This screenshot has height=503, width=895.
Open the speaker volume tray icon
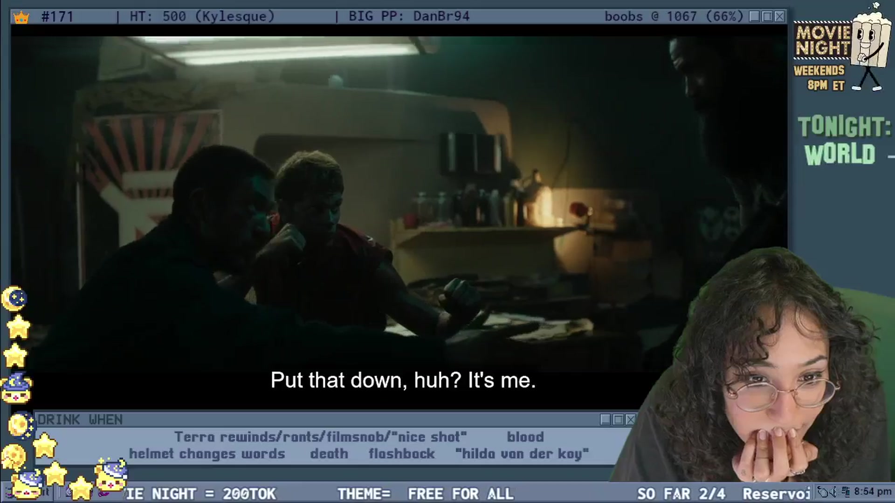coord(833,492)
